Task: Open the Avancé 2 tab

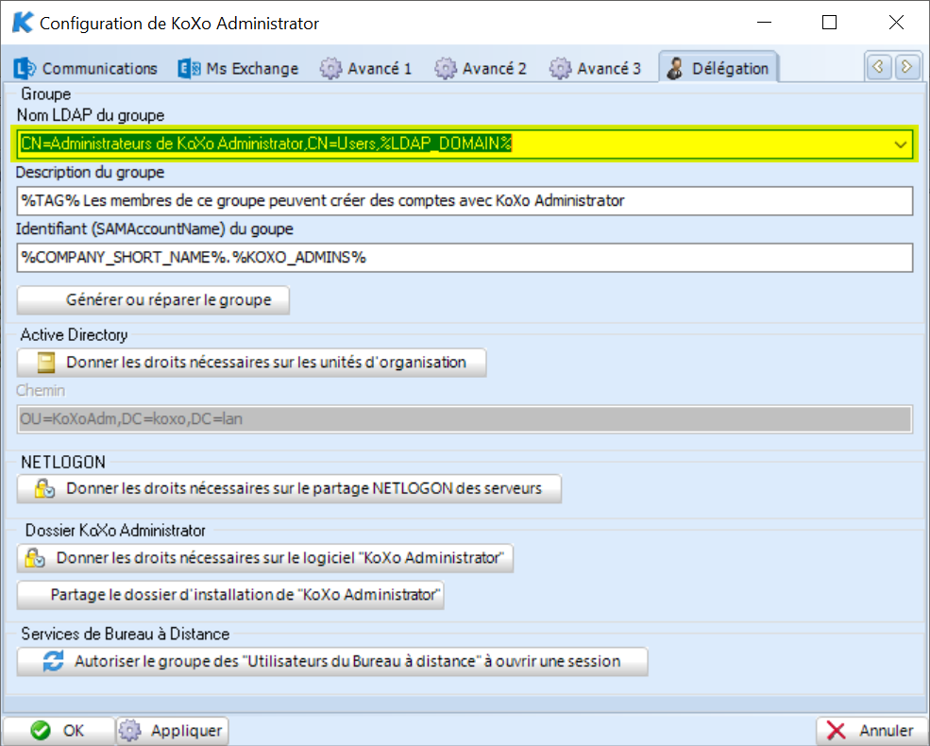Action: pyautogui.click(x=481, y=68)
